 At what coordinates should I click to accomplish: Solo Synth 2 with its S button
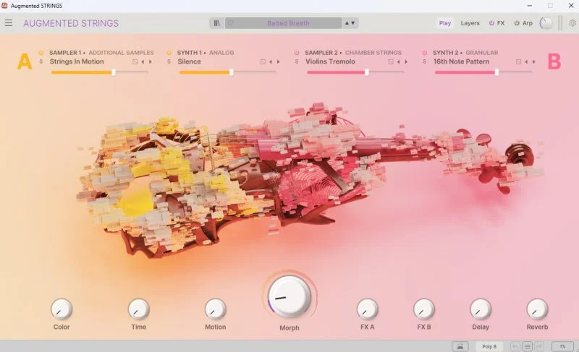point(424,61)
